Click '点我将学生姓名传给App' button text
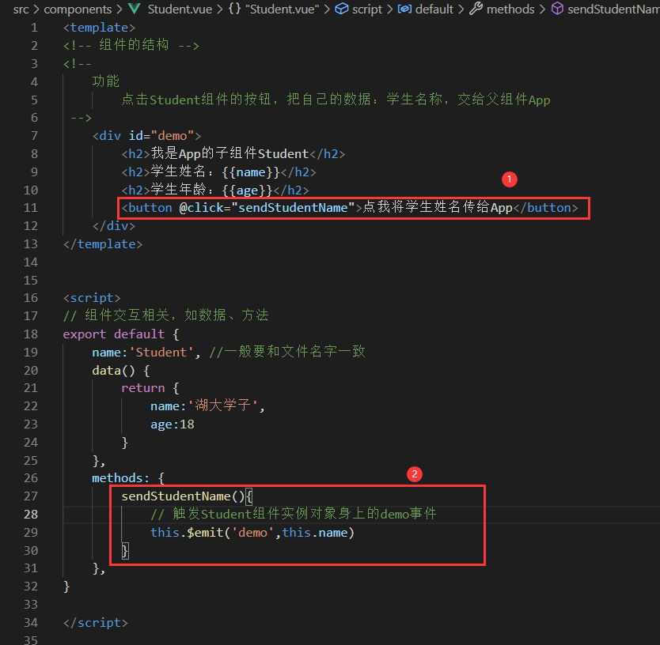The height and width of the screenshot is (645, 660). coord(438,207)
